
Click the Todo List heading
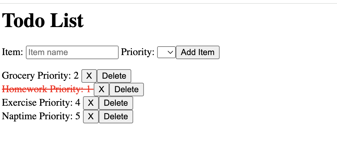click(43, 21)
